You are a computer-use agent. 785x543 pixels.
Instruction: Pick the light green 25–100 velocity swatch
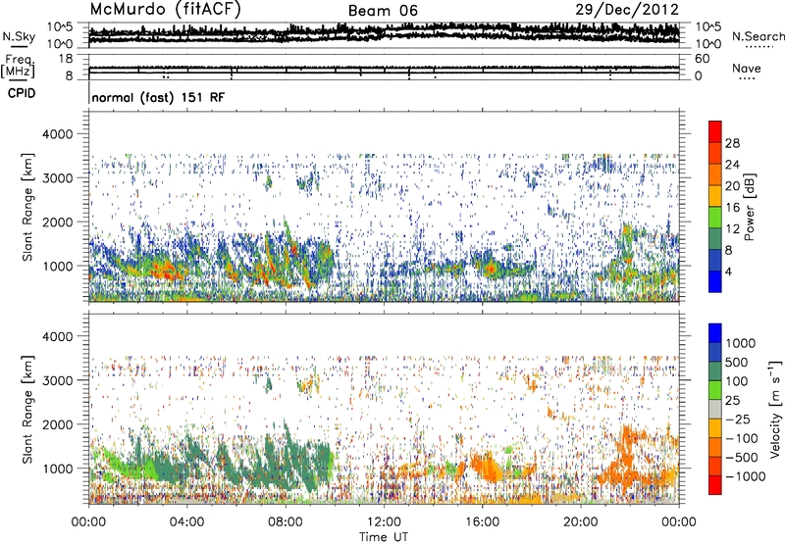tap(715, 390)
